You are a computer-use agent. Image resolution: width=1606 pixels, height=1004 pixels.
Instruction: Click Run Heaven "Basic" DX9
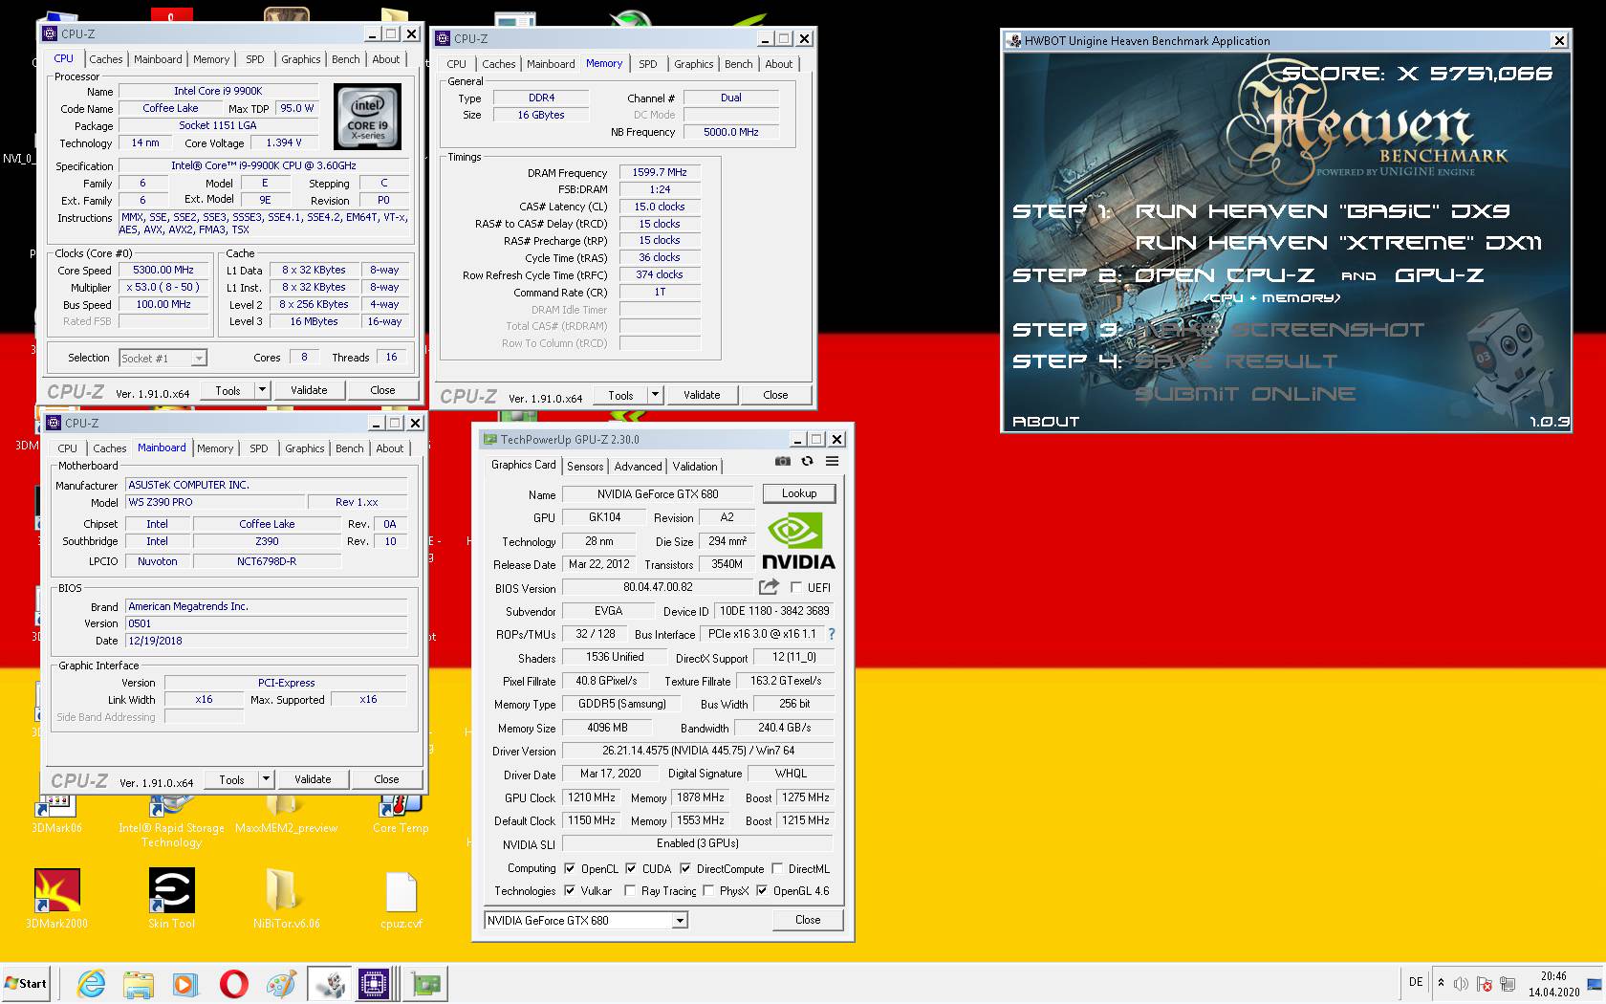pyautogui.click(x=1322, y=211)
